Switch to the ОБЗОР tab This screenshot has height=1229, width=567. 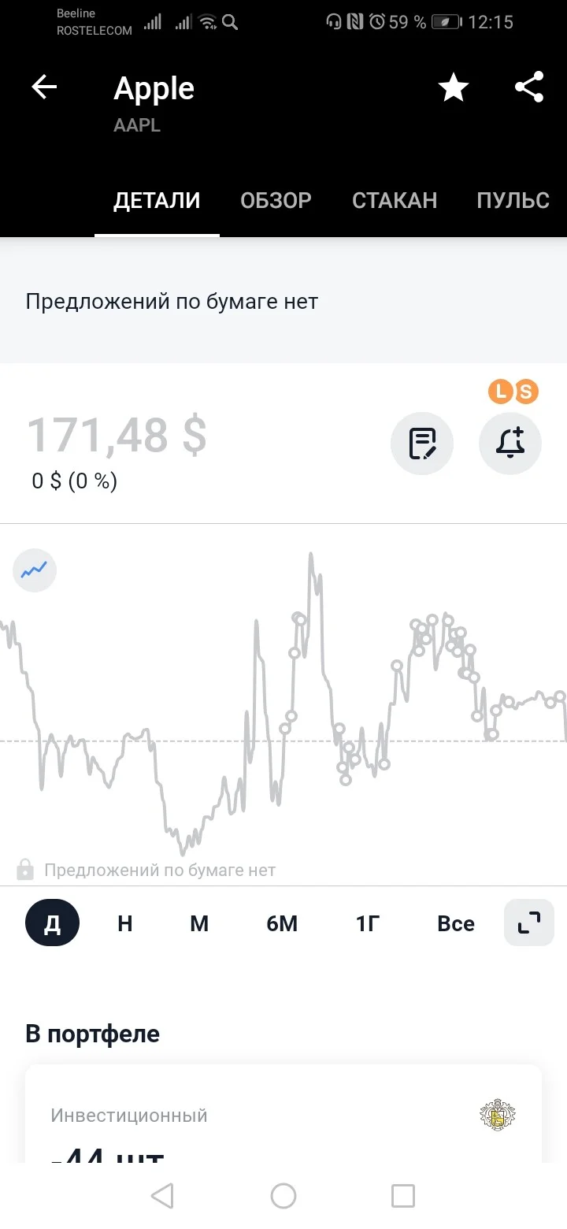coord(276,200)
